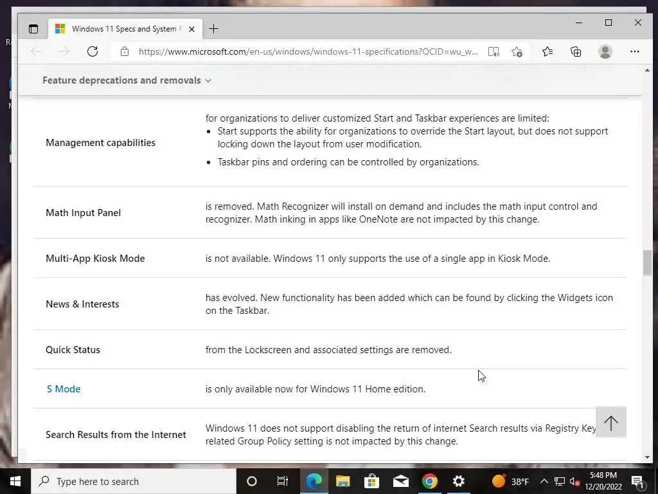
Task: Click the Management capabilities row heading
Action: (101, 143)
